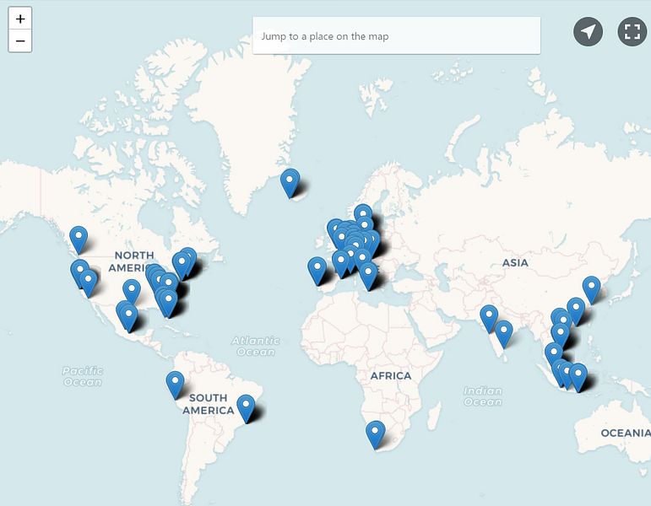Select the pin in Portugal
The image size is (651, 506).
(317, 271)
